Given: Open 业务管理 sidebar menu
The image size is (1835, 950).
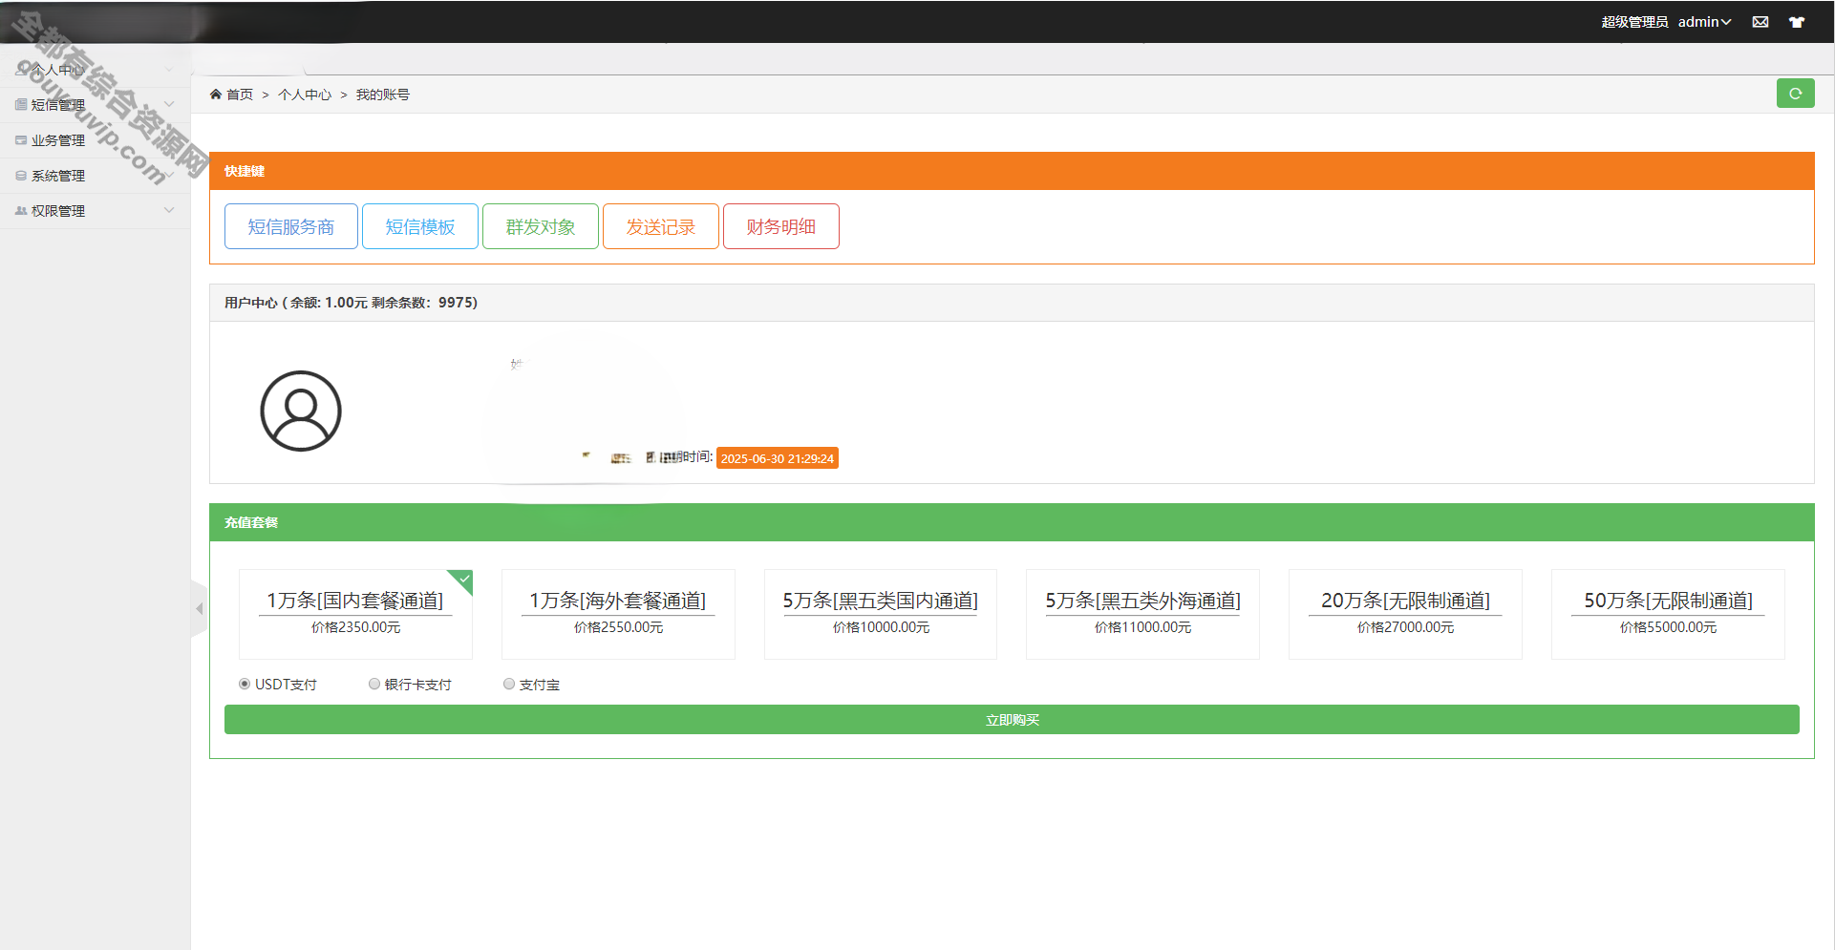Looking at the screenshot, I should (x=96, y=140).
